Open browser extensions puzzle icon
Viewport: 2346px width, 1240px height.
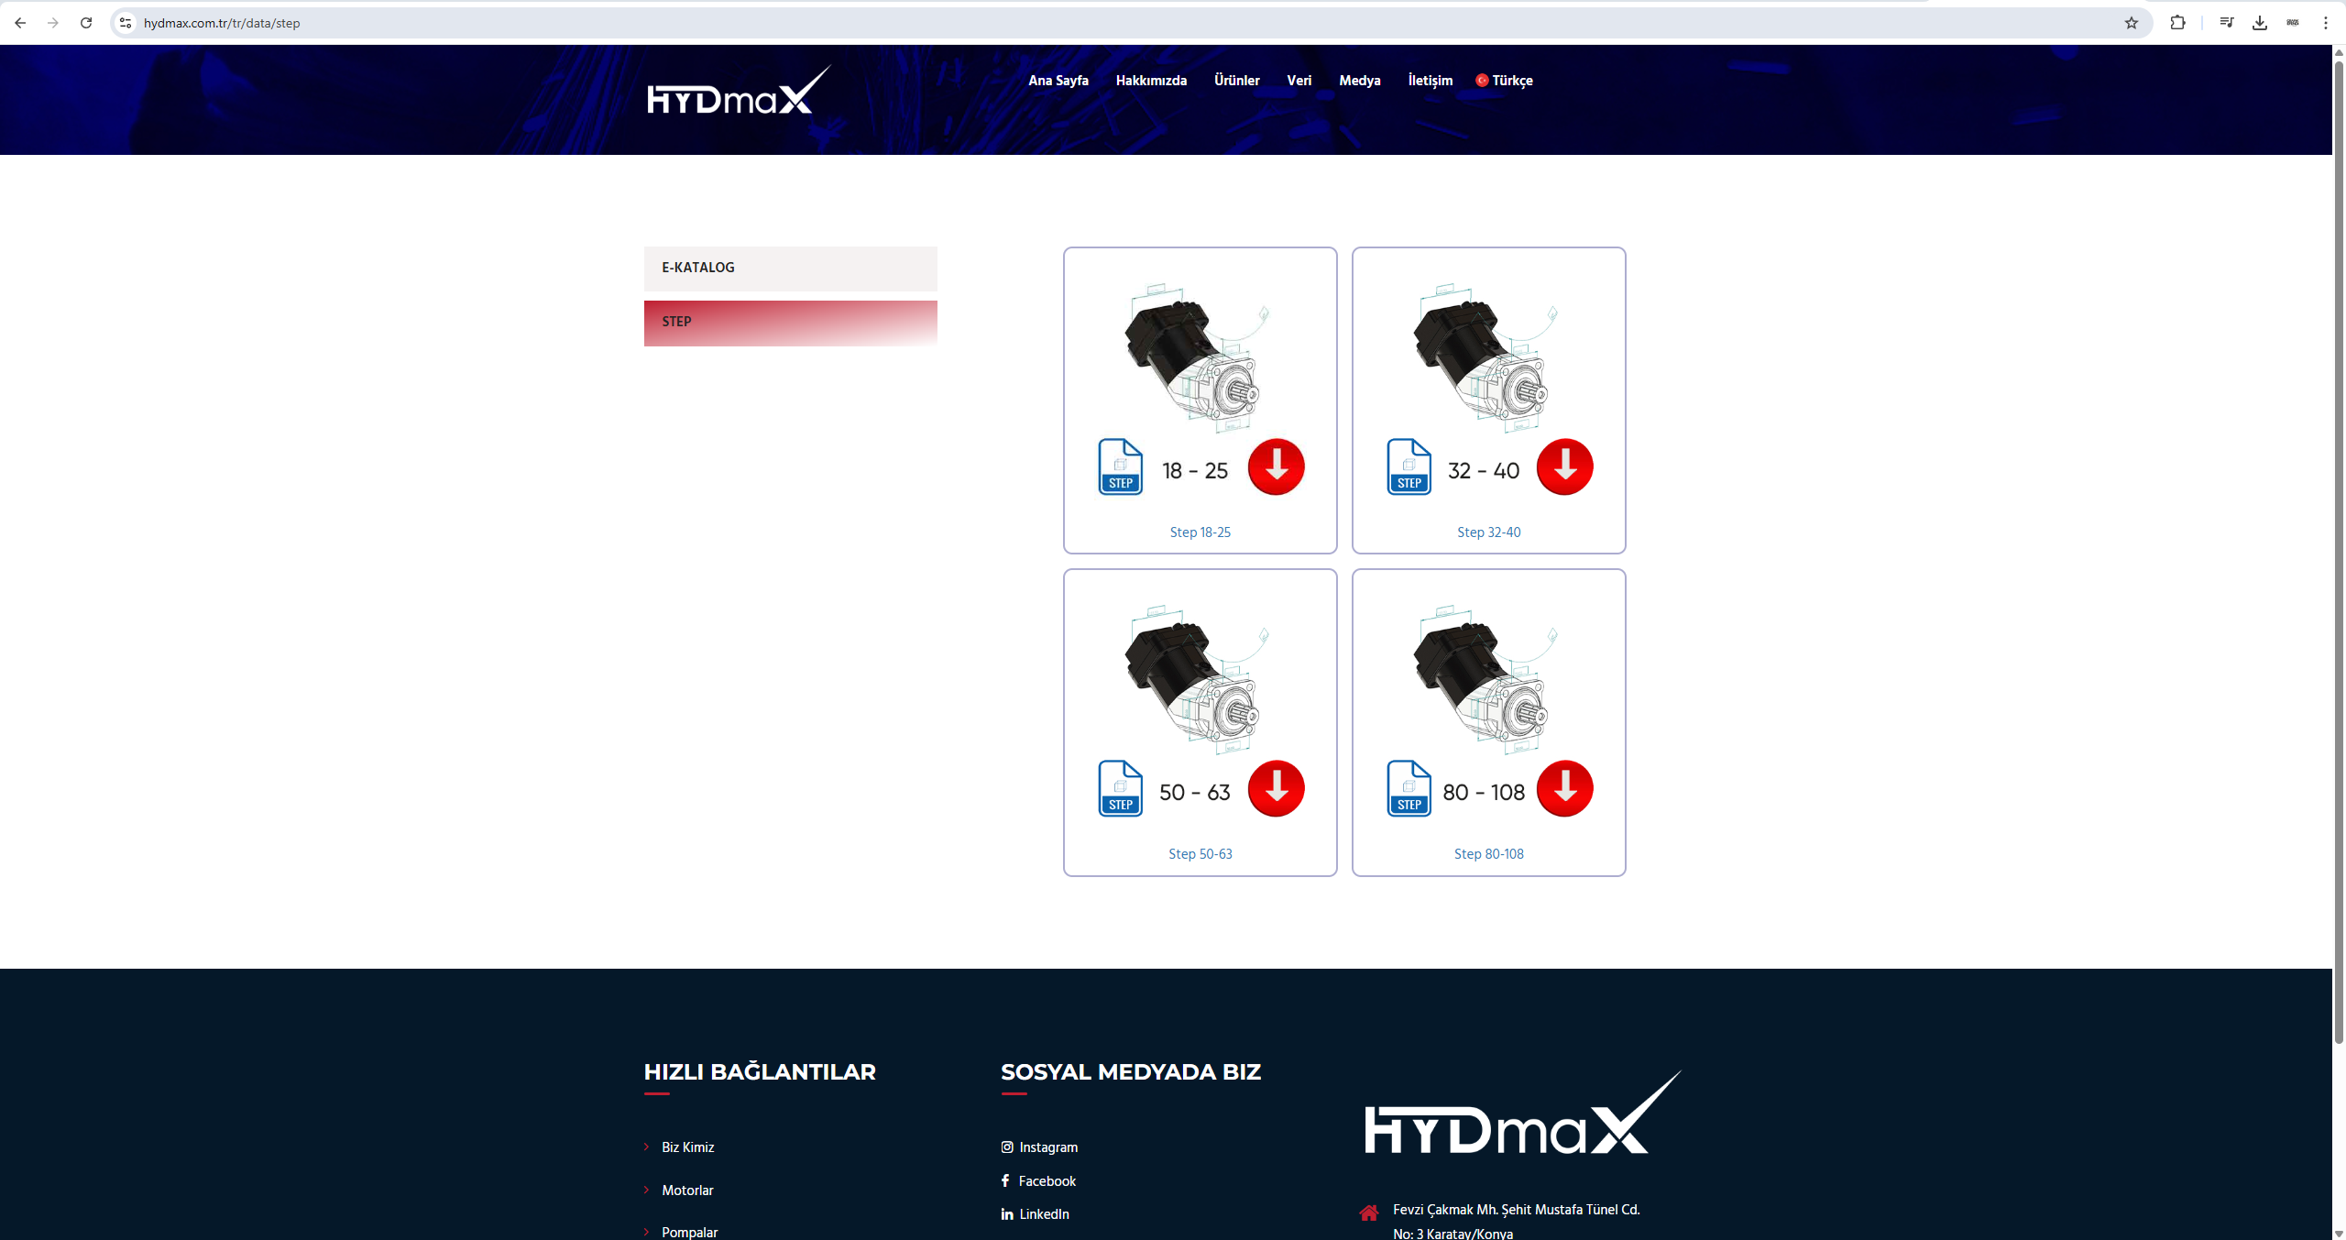[x=2177, y=23]
